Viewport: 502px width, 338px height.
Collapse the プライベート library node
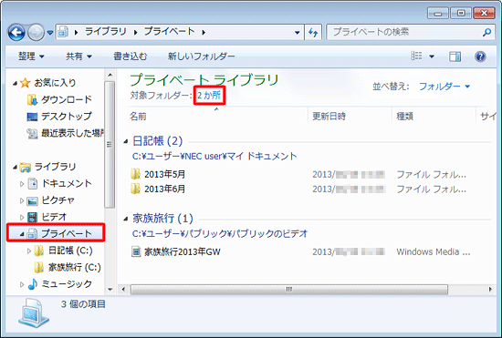click(x=22, y=234)
